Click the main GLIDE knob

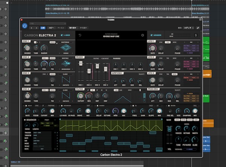[x=195, y=140]
